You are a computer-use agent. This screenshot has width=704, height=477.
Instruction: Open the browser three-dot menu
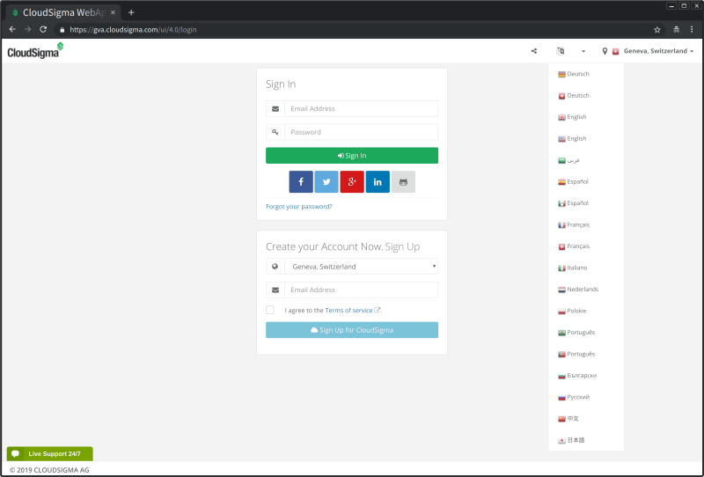tap(692, 30)
